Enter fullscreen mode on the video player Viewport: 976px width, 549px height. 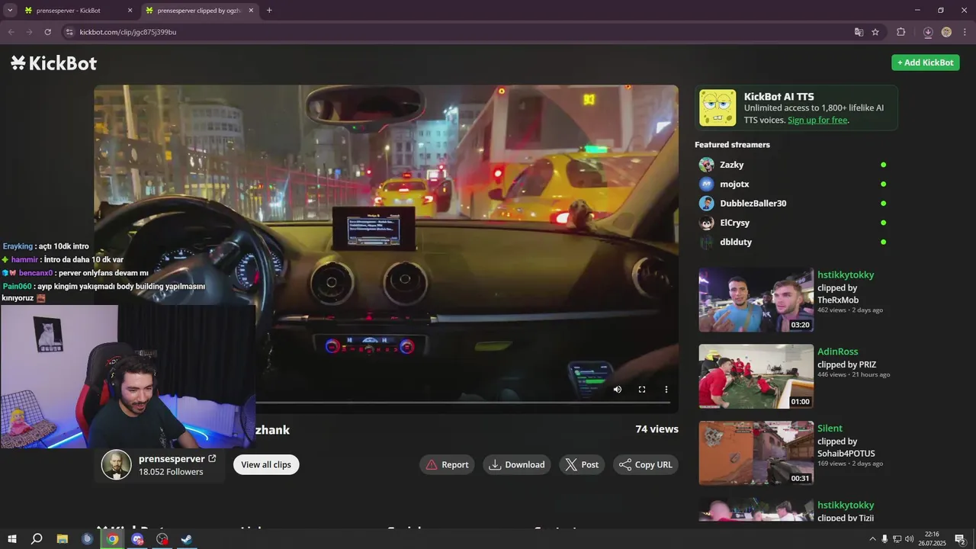(x=642, y=390)
